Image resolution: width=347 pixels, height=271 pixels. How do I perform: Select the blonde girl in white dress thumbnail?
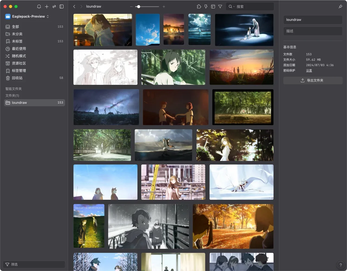[x=235, y=145]
